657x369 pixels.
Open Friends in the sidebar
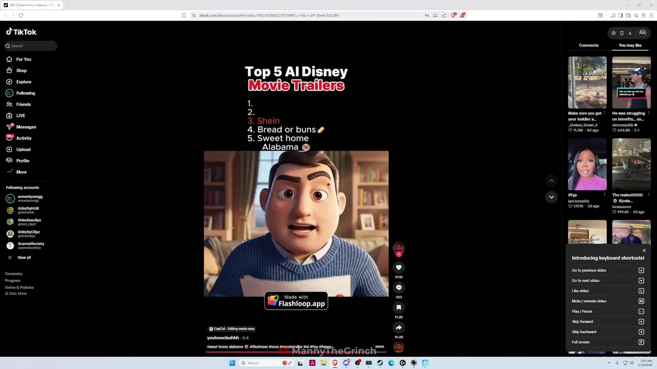[x=19, y=105]
